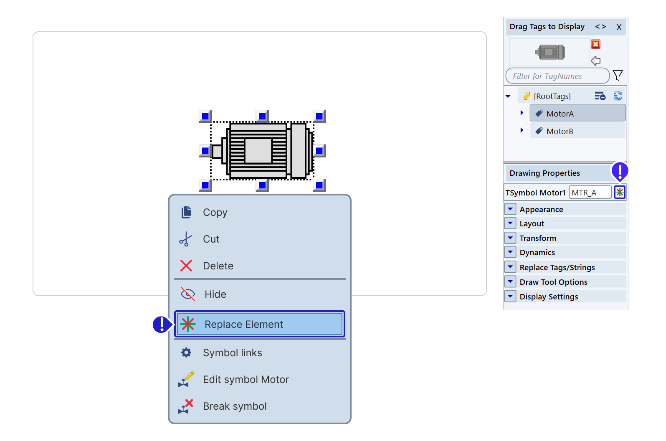Image resolution: width=666 pixels, height=441 pixels.
Task: Click the left arrow icon under red X
Action: (x=595, y=61)
